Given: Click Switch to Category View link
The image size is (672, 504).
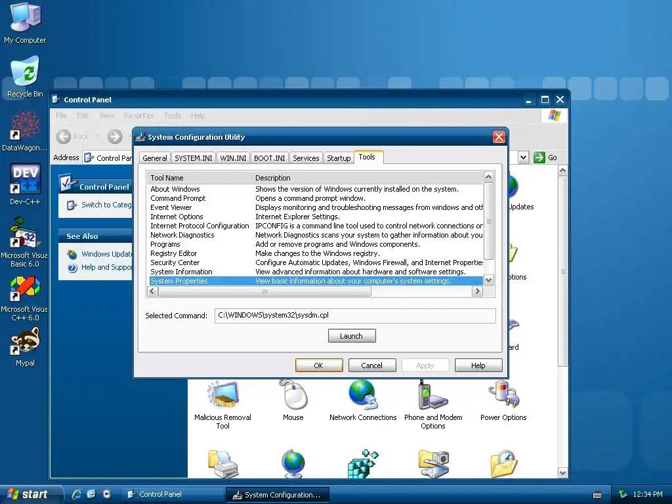Looking at the screenshot, I should [106, 205].
